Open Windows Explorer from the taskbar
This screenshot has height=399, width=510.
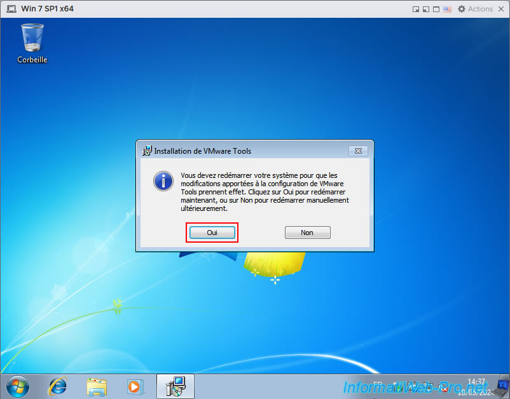click(x=97, y=386)
